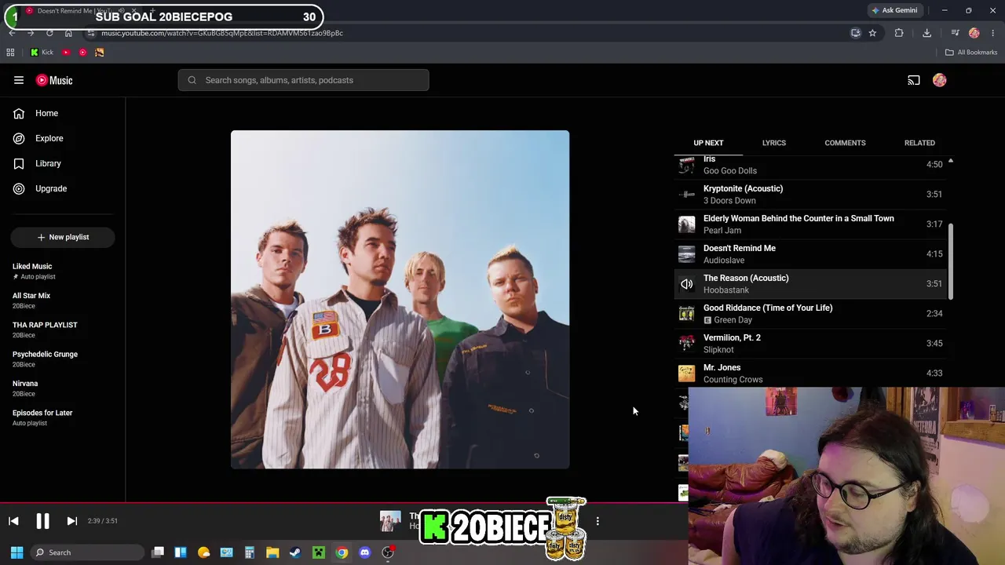Click the Windows Start button
The height and width of the screenshot is (565, 1005).
16,552
